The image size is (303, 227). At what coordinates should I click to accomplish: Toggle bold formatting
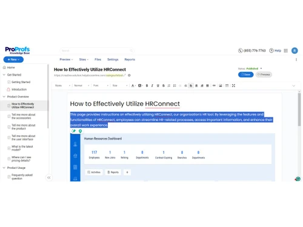click(x=147, y=85)
